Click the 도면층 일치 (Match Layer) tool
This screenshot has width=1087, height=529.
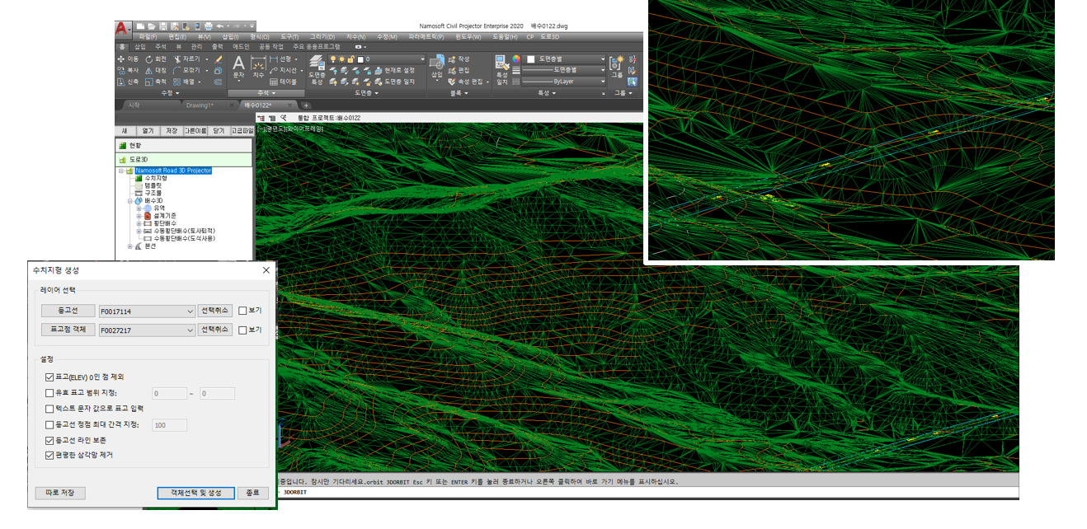click(x=395, y=82)
